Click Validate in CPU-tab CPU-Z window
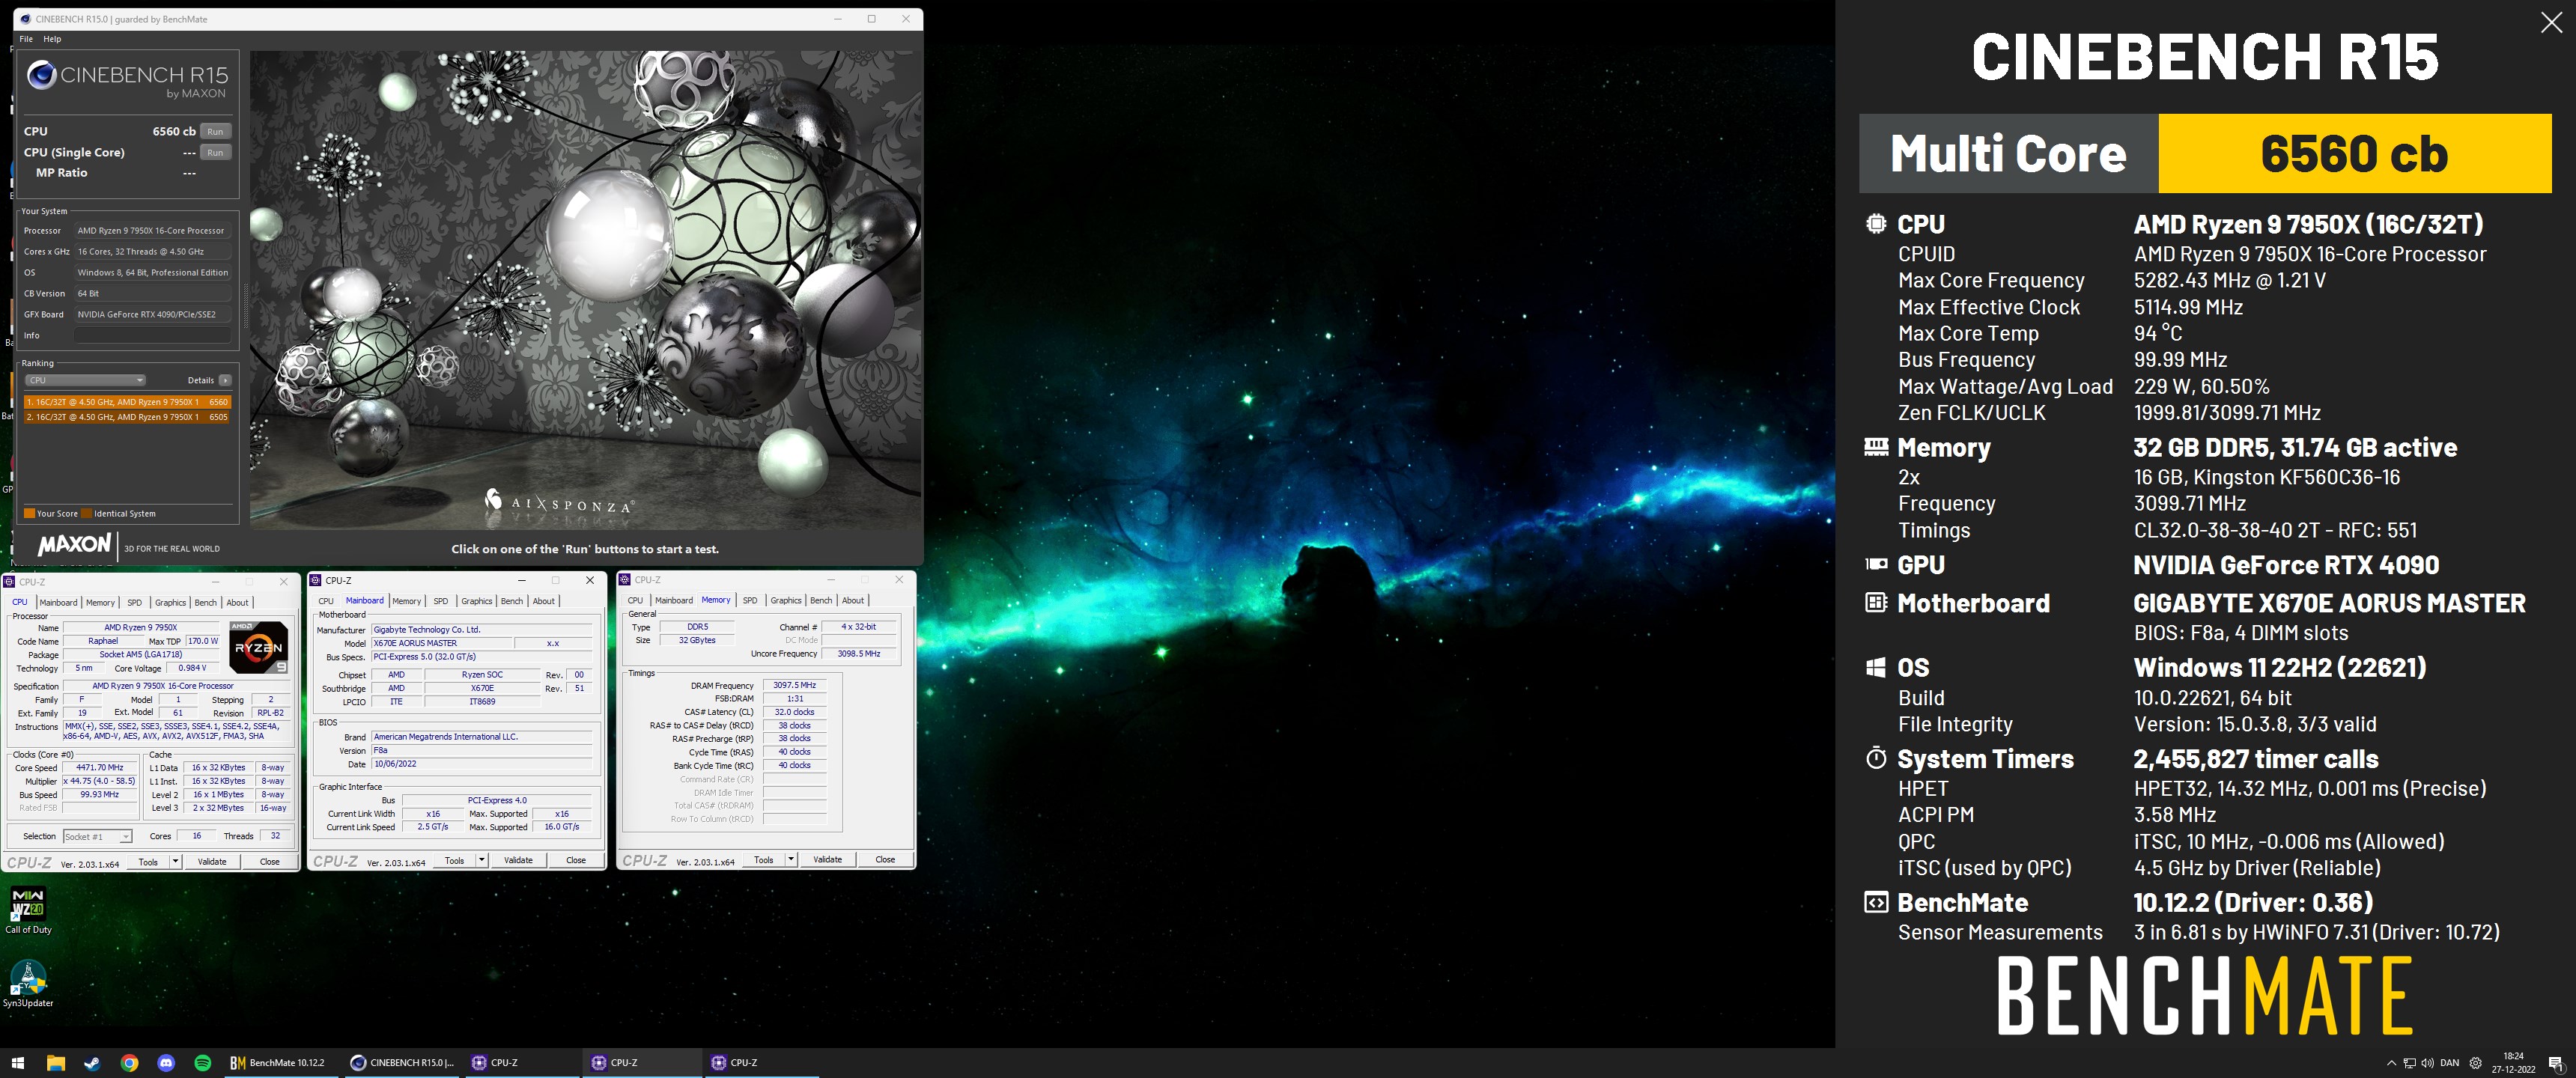Screen dimensions: 2576x1078 (x=212, y=861)
